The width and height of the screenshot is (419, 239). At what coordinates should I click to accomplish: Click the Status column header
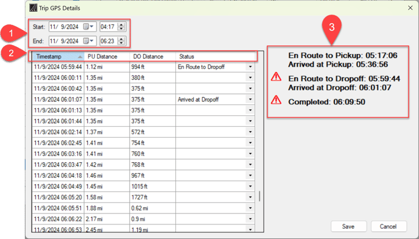pyautogui.click(x=215, y=57)
